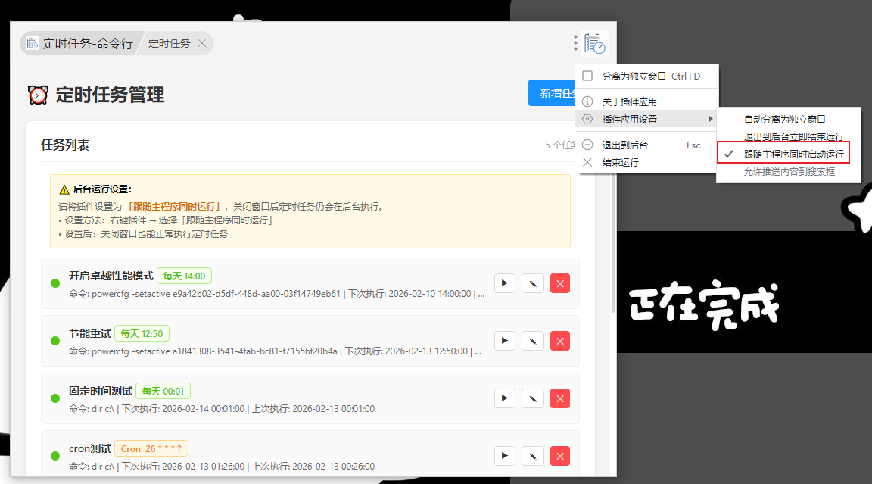The width and height of the screenshot is (872, 484).
Task: Close the 定时任务 tab
Action: [x=202, y=43]
